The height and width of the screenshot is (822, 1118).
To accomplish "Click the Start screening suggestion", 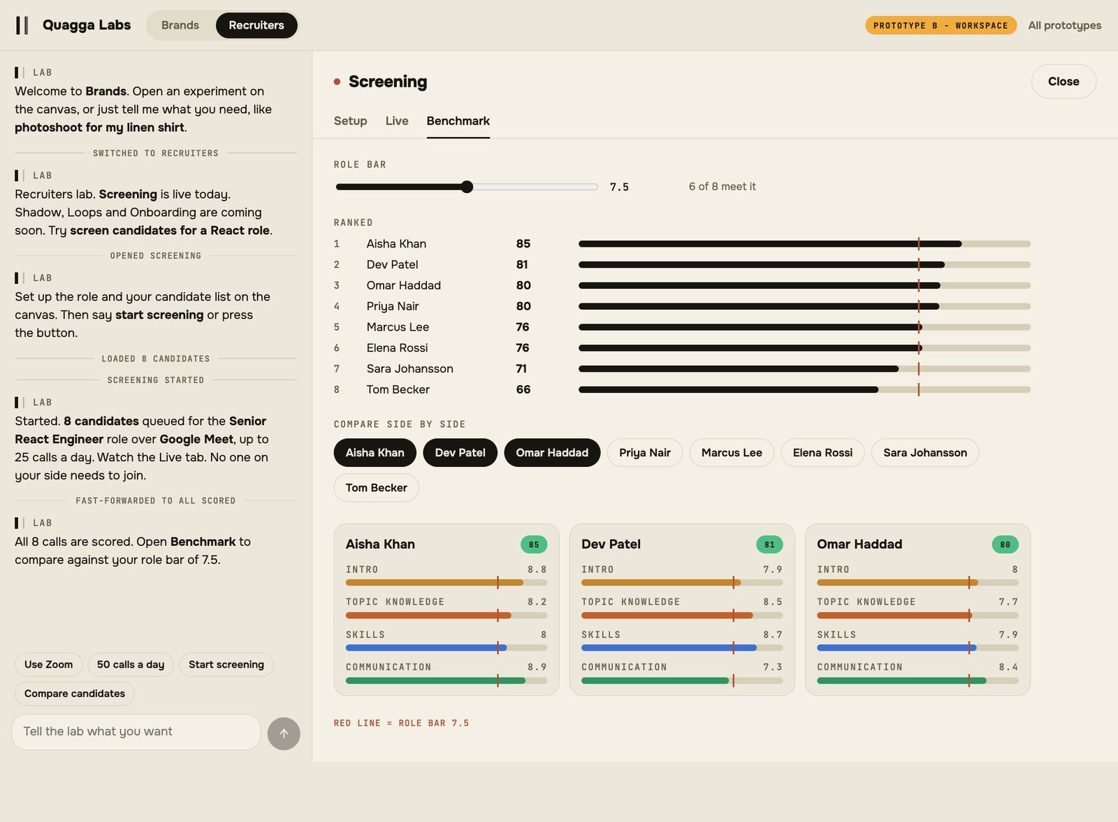I will [x=226, y=665].
